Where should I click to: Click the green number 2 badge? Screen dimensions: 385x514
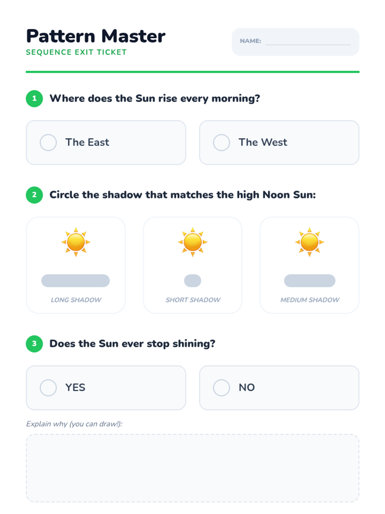pyautogui.click(x=34, y=195)
